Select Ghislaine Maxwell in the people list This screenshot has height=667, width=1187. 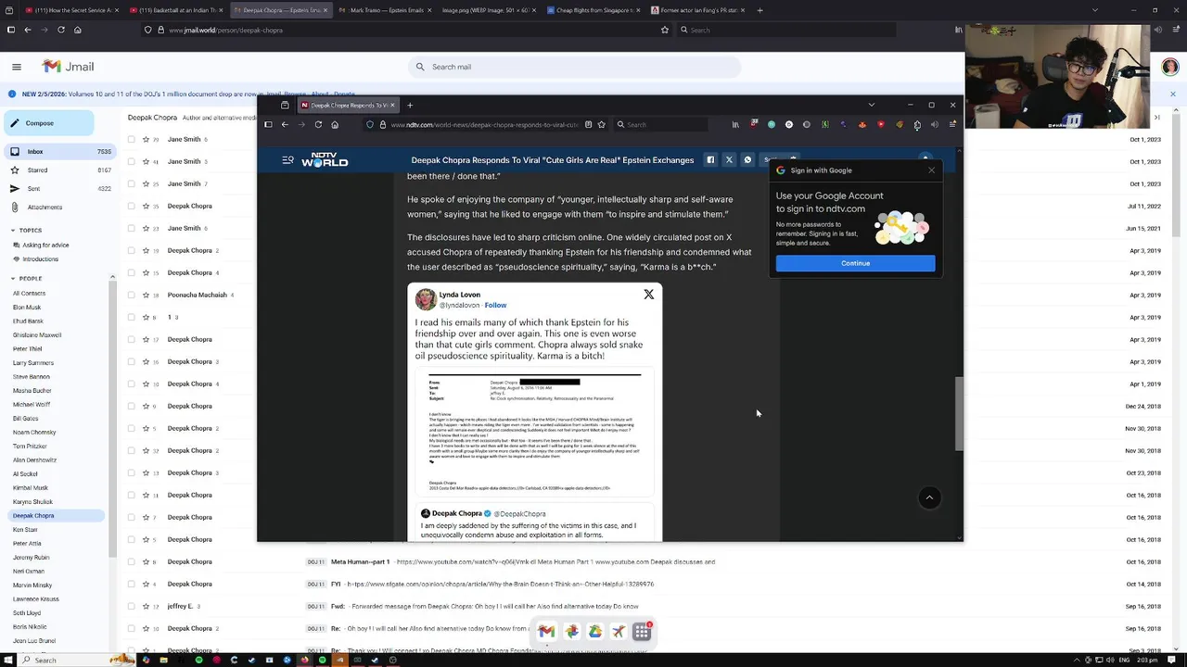pos(37,334)
